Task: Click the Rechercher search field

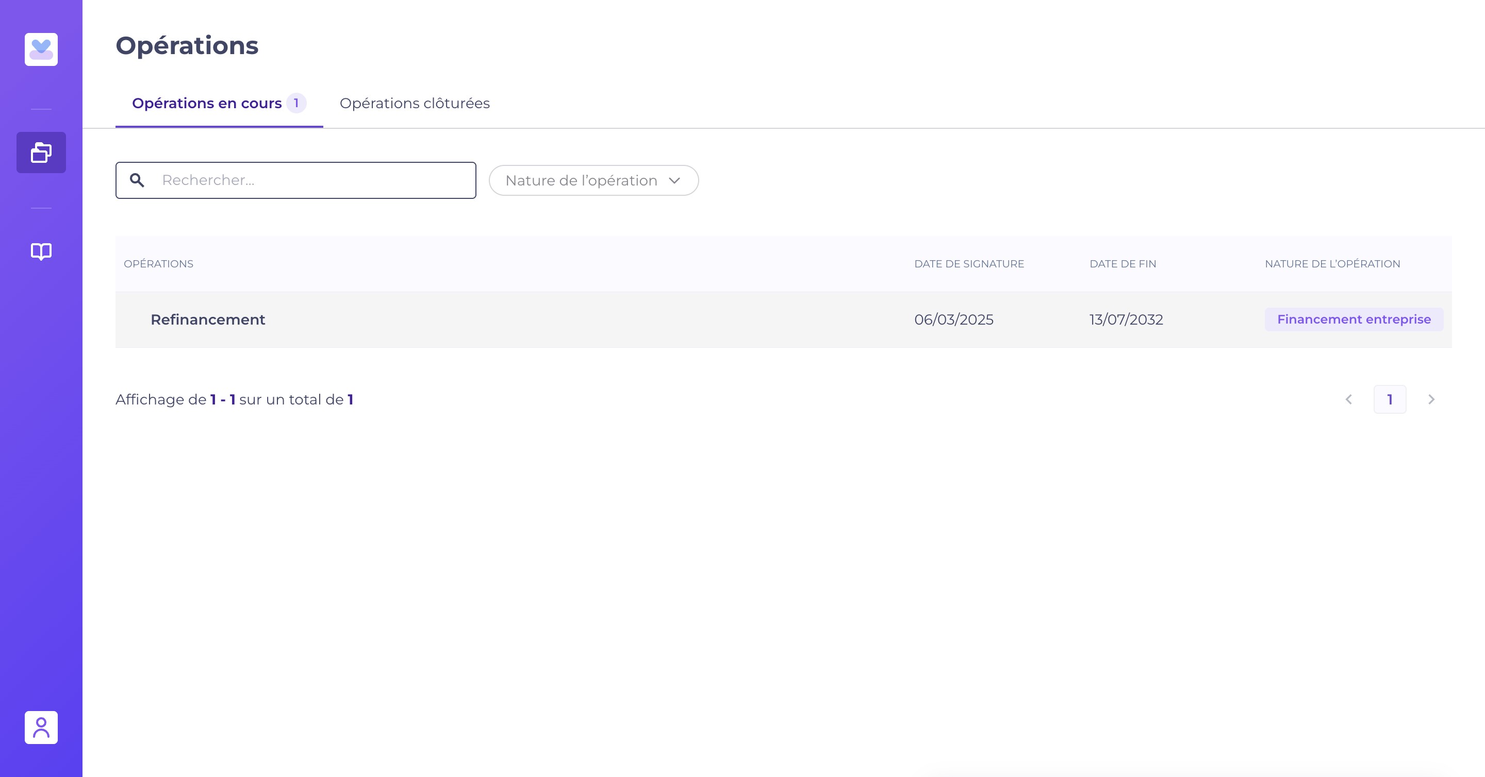Action: pos(296,180)
